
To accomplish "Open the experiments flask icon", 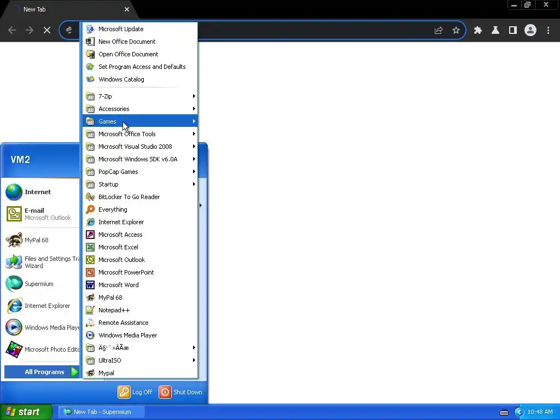I will coord(495,31).
